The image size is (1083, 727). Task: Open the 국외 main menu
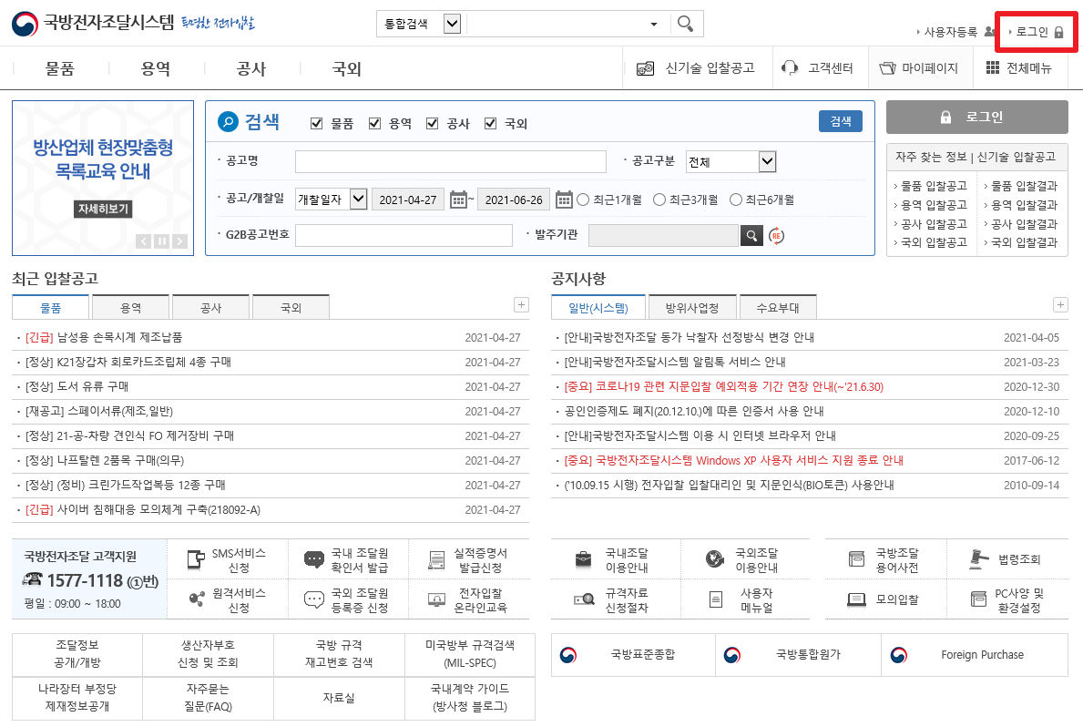coord(346,68)
